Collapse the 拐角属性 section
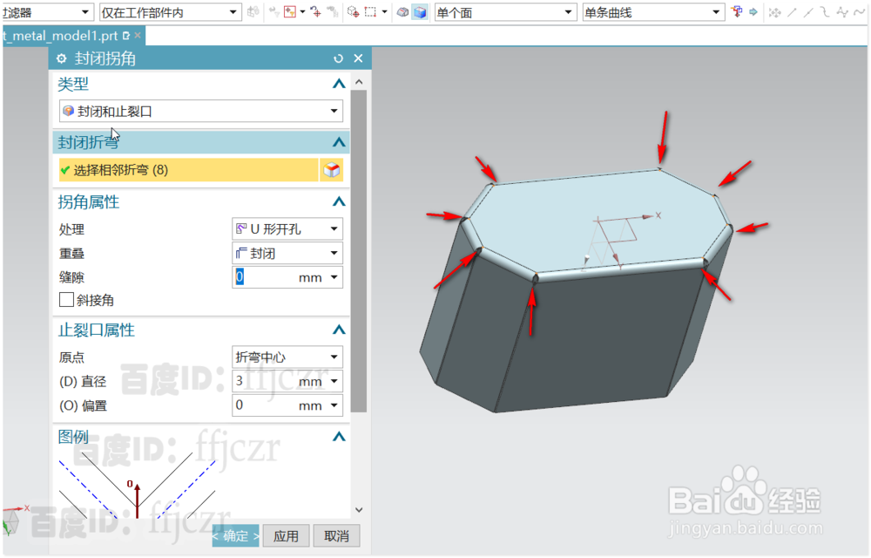Image resolution: width=871 pixels, height=558 pixels. [x=339, y=201]
